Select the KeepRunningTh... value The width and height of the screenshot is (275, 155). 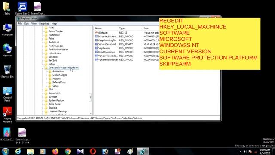108,40
